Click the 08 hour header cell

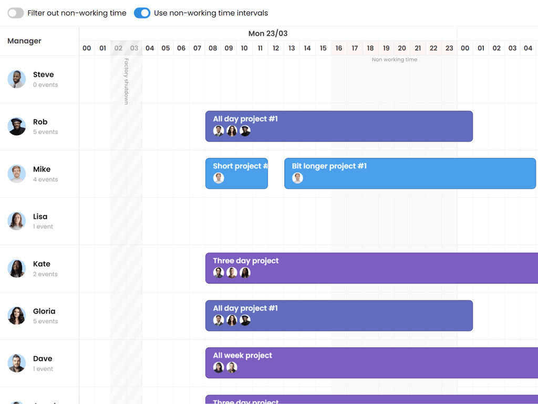[213, 48]
